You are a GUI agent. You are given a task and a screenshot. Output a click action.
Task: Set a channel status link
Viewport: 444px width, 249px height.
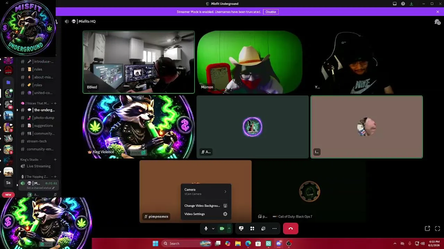click(x=41, y=188)
